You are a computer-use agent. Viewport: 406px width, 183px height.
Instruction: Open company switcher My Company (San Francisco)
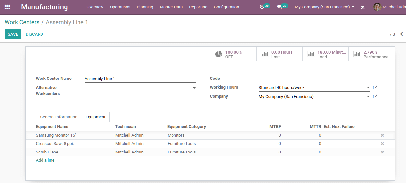[x=324, y=7]
